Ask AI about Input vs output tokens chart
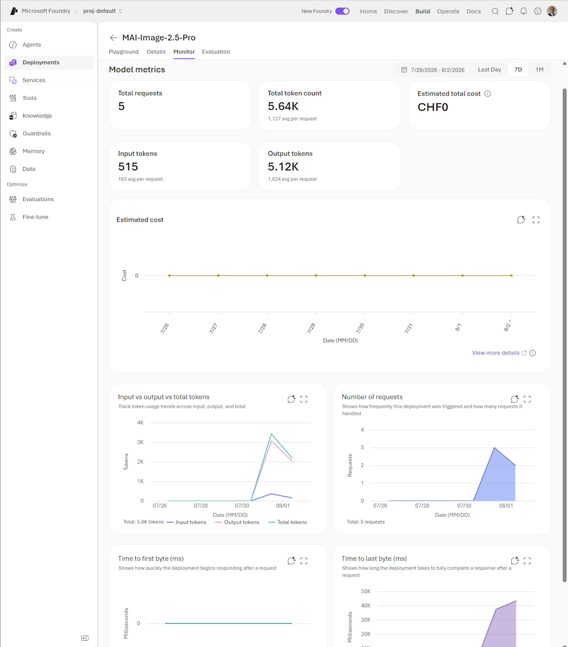This screenshot has height=647, width=568. (x=291, y=399)
